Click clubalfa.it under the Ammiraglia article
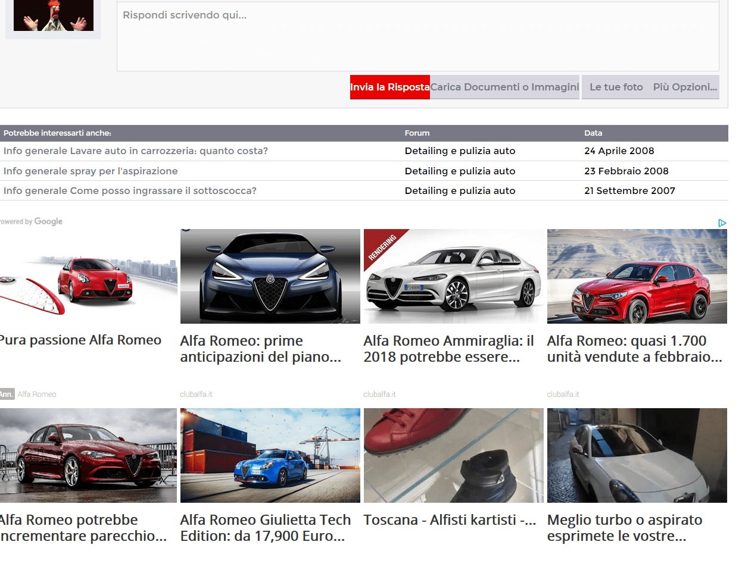This screenshot has width=745, height=570. coord(379,394)
